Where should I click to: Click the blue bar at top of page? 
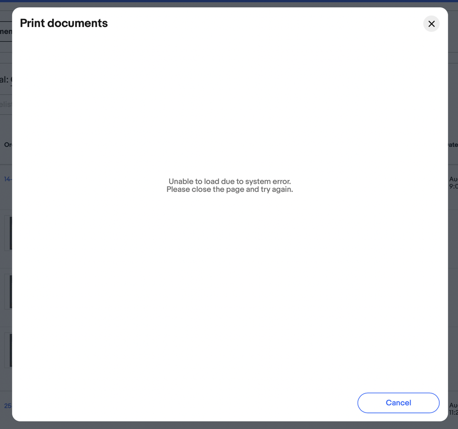point(229,1)
